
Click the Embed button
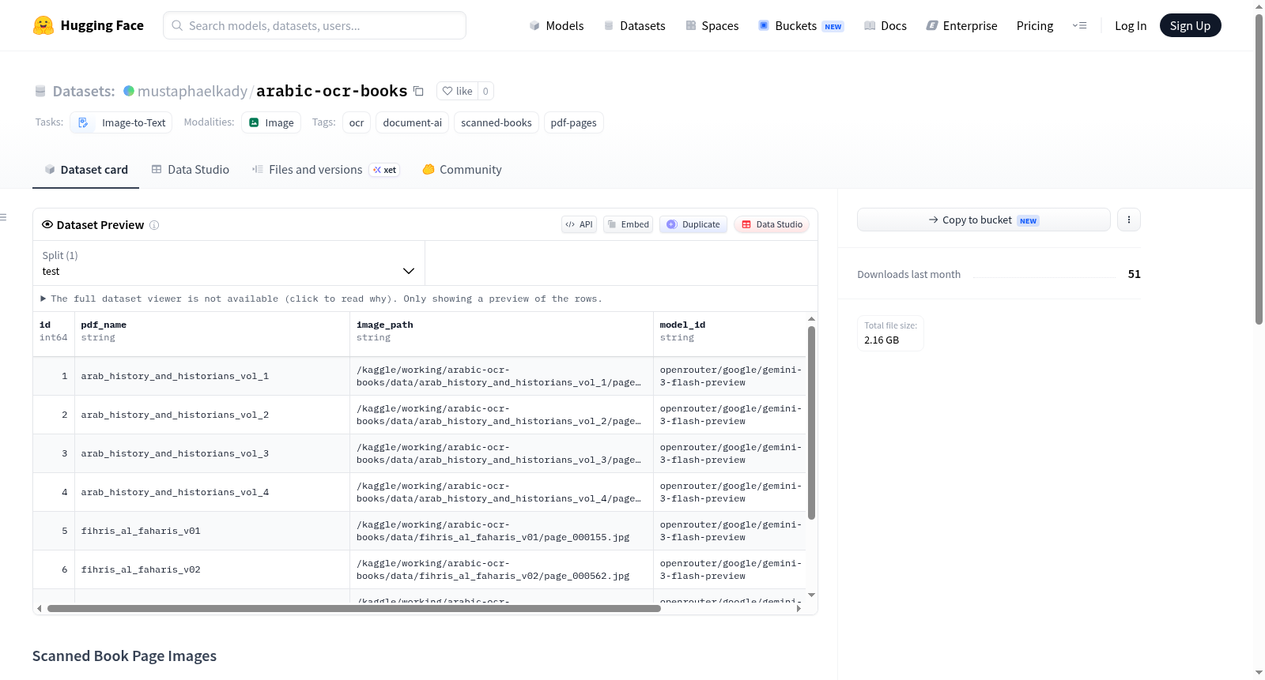pyautogui.click(x=629, y=224)
